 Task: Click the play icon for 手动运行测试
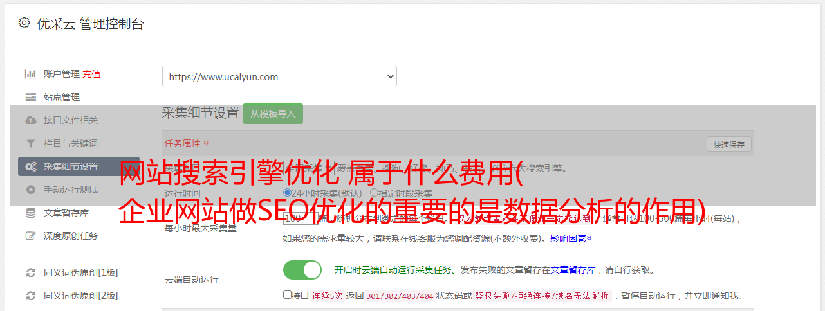(x=30, y=190)
